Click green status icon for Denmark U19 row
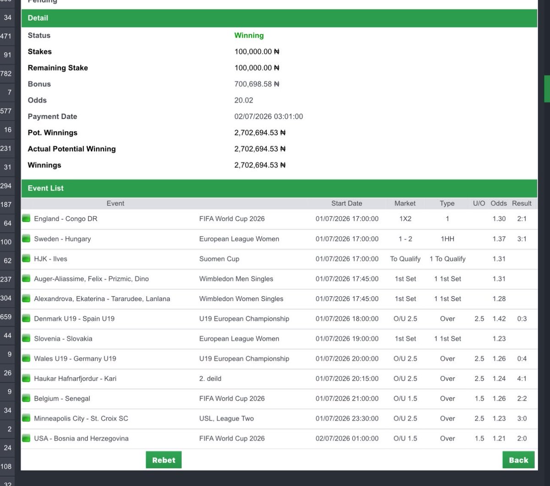 pos(26,319)
